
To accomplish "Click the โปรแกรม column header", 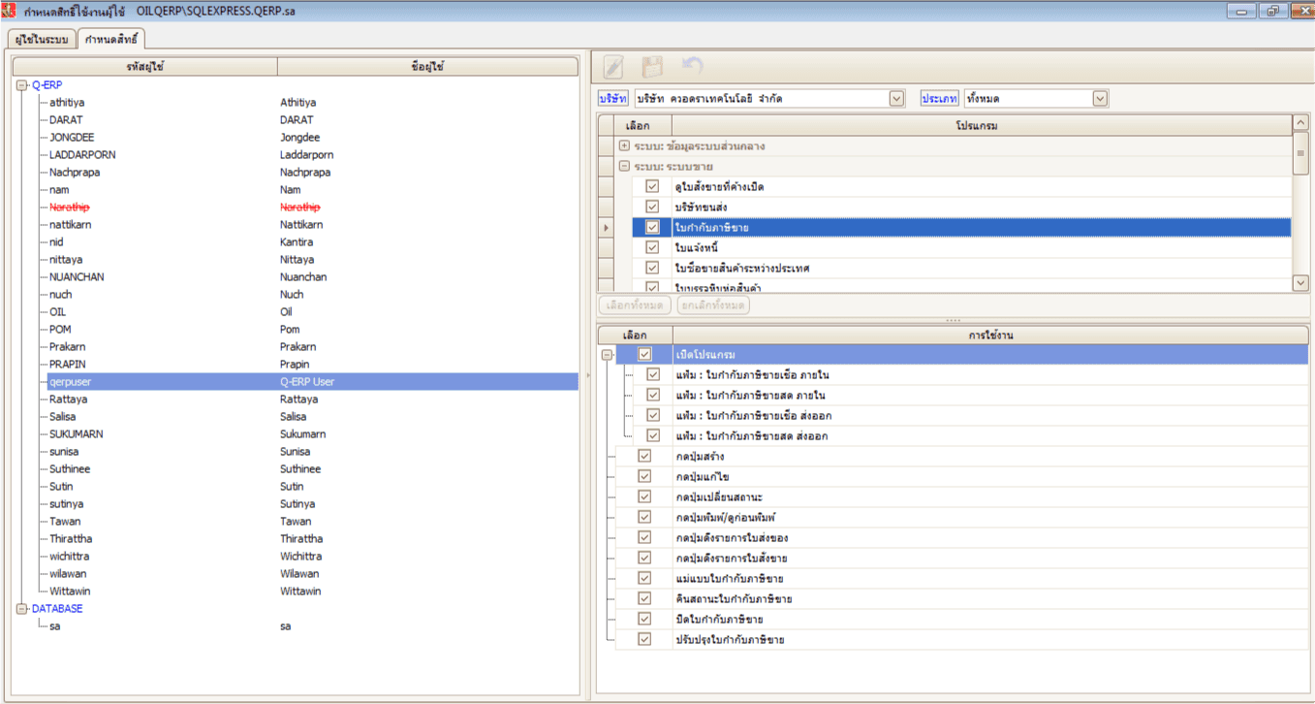I will (x=982, y=125).
